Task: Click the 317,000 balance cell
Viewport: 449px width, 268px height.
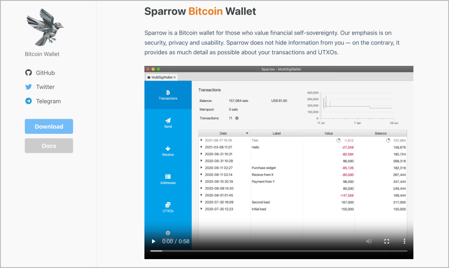Action: click(399, 202)
